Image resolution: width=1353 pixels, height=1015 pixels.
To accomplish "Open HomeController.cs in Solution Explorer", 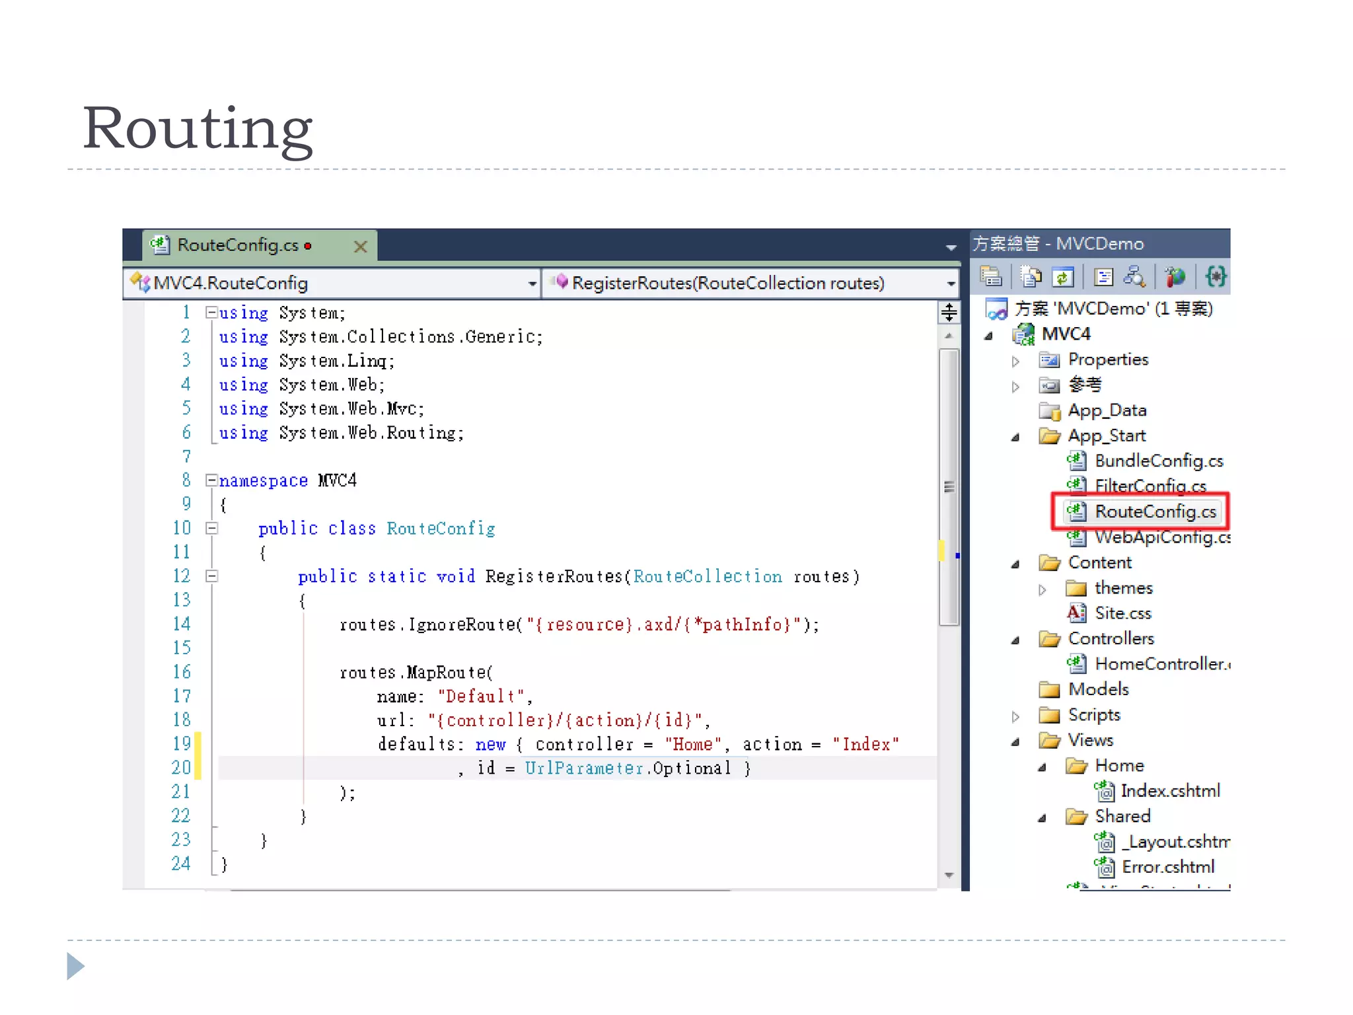I will (x=1159, y=663).
